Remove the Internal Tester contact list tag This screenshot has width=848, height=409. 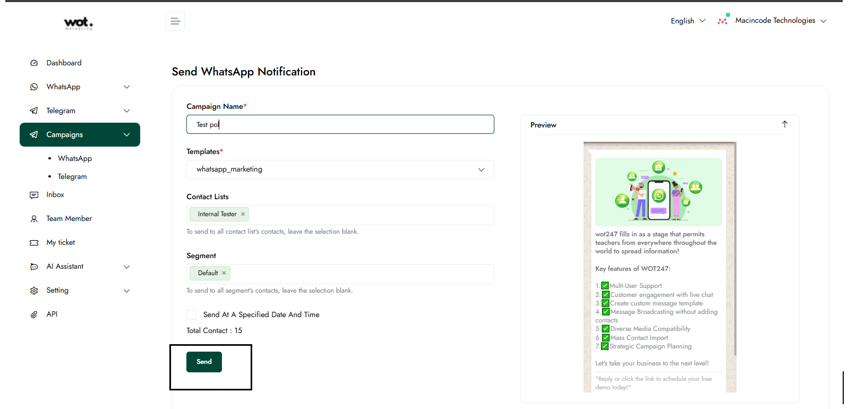(243, 214)
